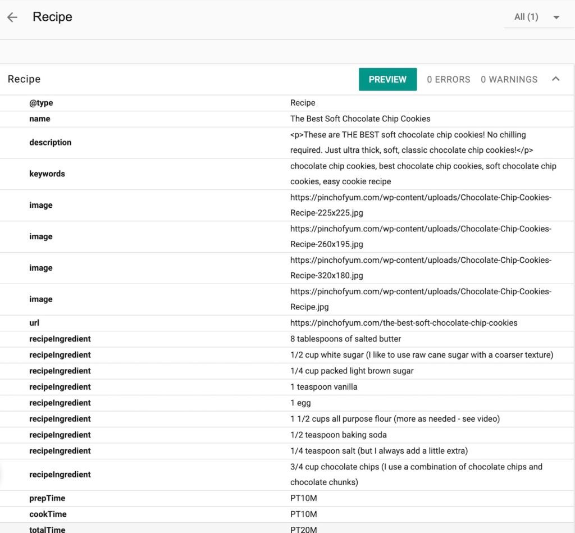Select ingredient 1 teaspoon vanilla
This screenshot has height=533, width=575.
[x=323, y=387]
